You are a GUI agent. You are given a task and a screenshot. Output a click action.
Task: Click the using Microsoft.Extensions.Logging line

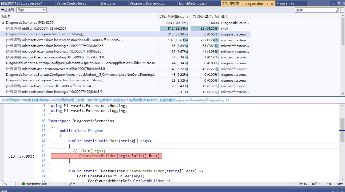tap(89, 111)
